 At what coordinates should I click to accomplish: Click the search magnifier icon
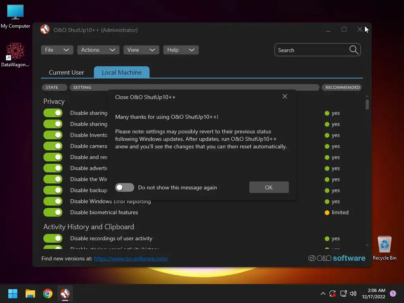click(x=354, y=50)
